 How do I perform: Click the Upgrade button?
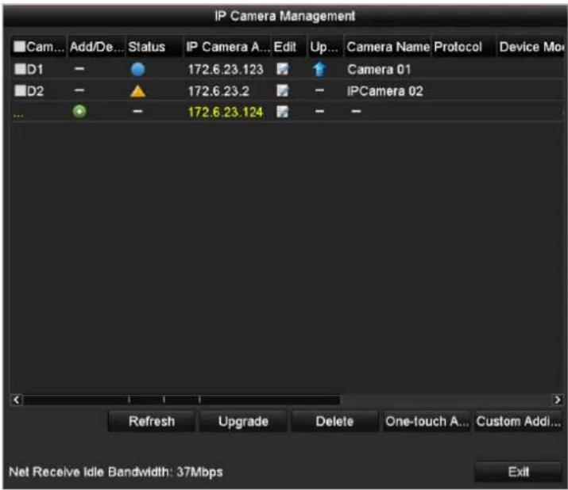[x=243, y=421]
